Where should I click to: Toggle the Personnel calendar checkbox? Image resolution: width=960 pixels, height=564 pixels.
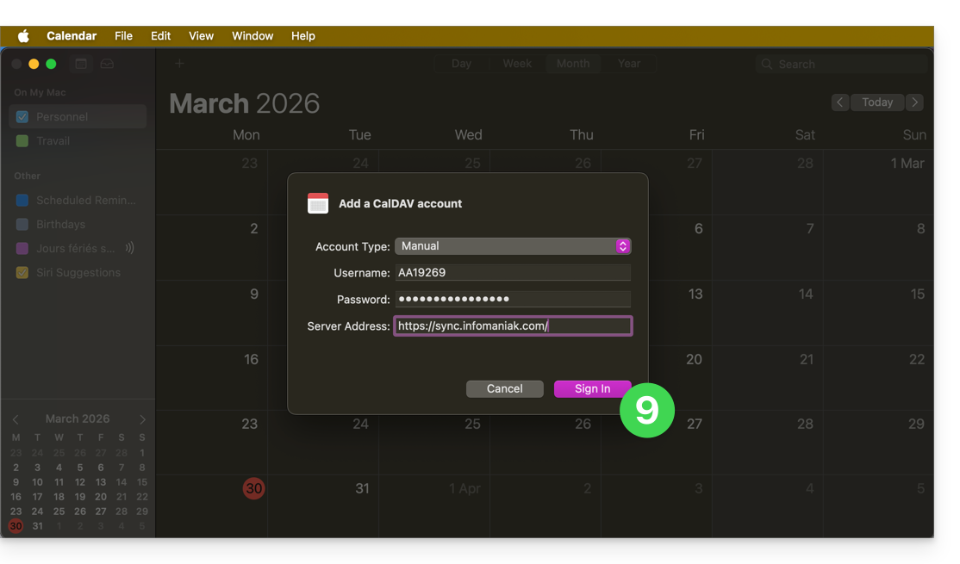point(22,117)
